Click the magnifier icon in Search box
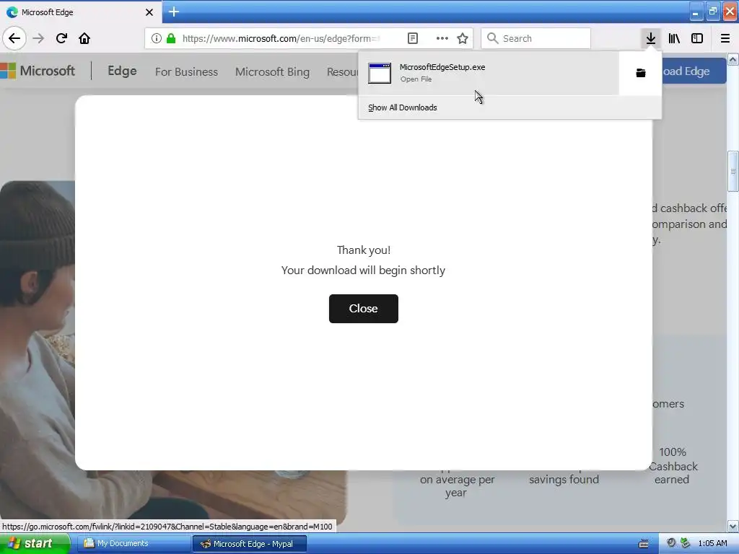The width and height of the screenshot is (739, 554). [492, 38]
